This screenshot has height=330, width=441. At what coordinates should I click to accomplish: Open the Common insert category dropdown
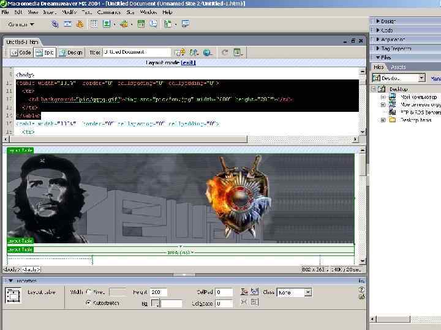point(21,24)
